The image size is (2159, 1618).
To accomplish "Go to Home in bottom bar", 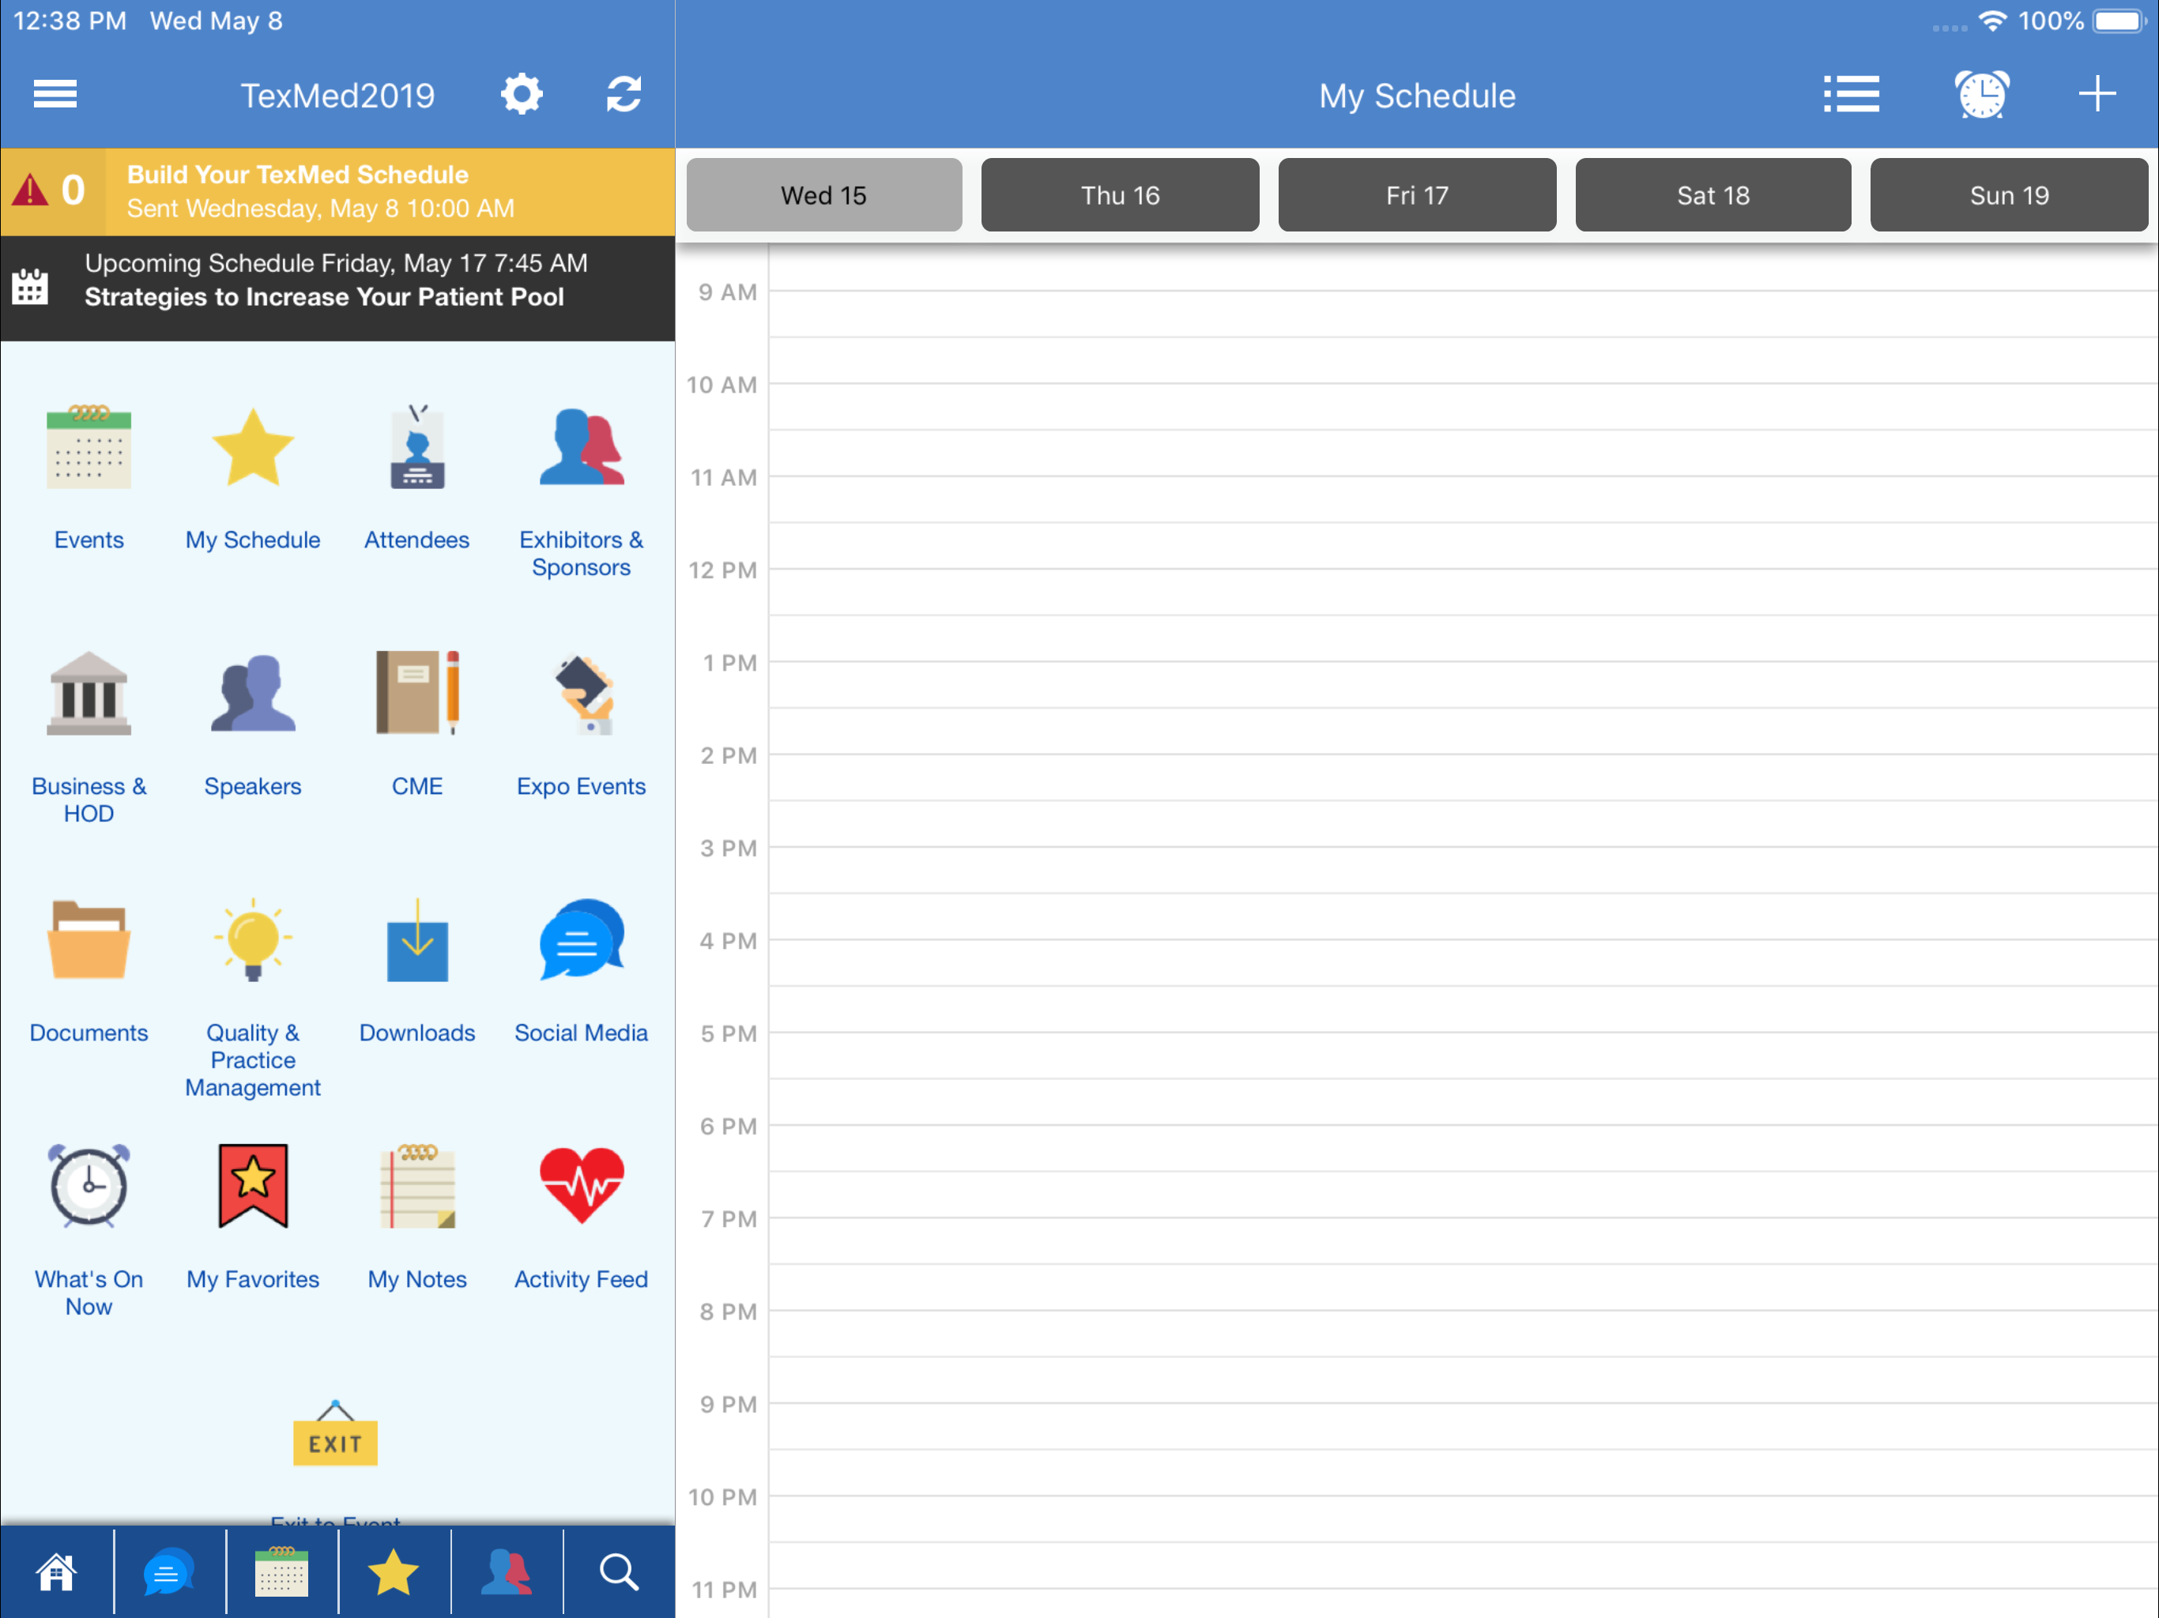I will [55, 1572].
